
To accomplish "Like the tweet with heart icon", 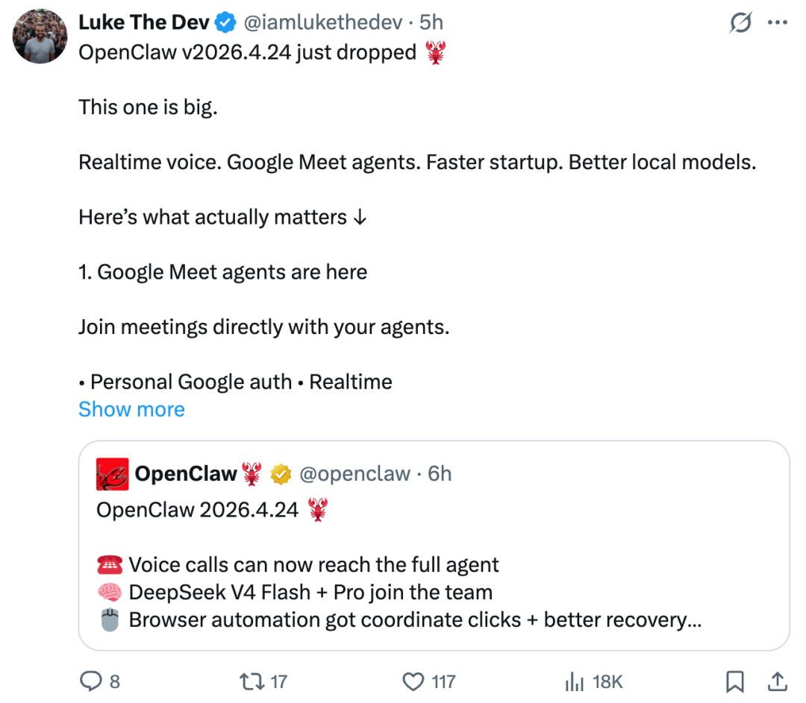I will tap(413, 681).
